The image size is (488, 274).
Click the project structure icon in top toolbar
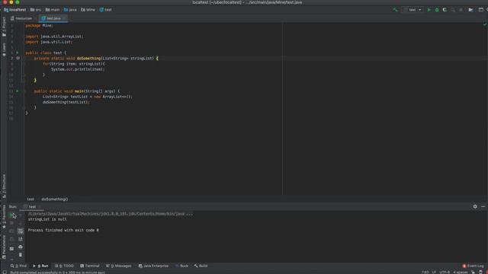click(470, 10)
